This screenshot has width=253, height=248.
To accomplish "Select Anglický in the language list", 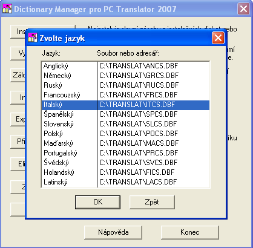I will (125, 66).
